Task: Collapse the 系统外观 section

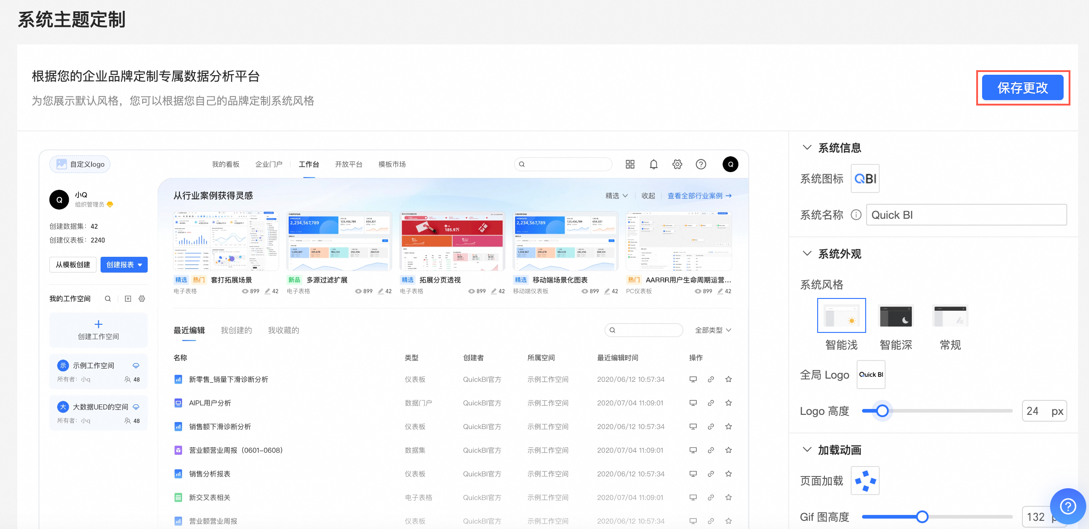Action: (807, 254)
